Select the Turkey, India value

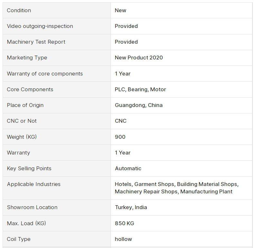[x=131, y=207]
